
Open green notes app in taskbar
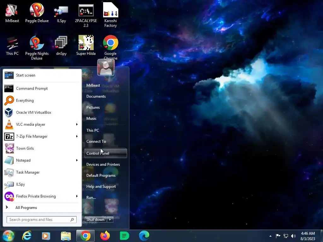[x=124, y=236]
